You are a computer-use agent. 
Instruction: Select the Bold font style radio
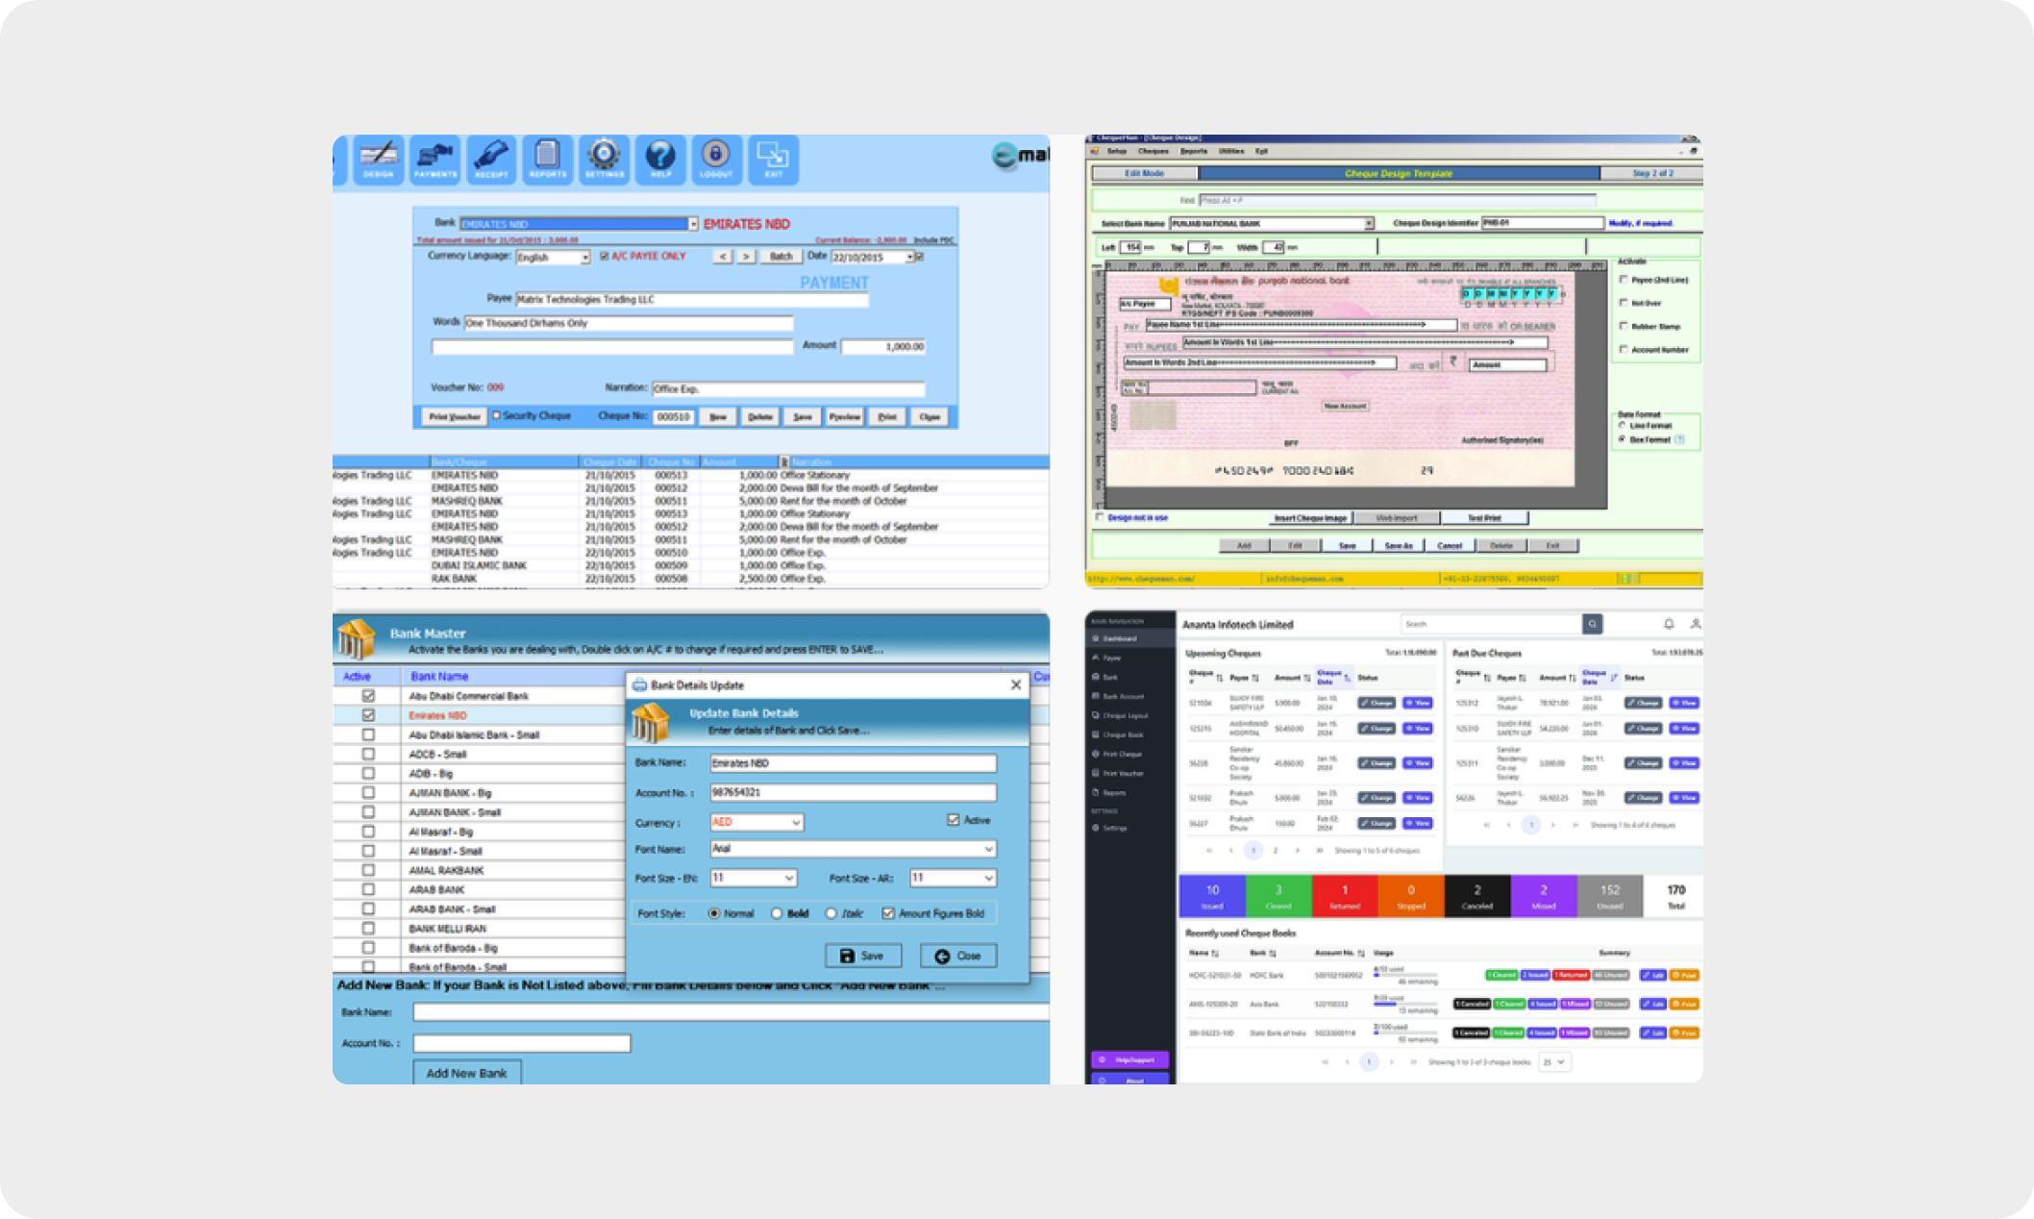click(x=777, y=913)
